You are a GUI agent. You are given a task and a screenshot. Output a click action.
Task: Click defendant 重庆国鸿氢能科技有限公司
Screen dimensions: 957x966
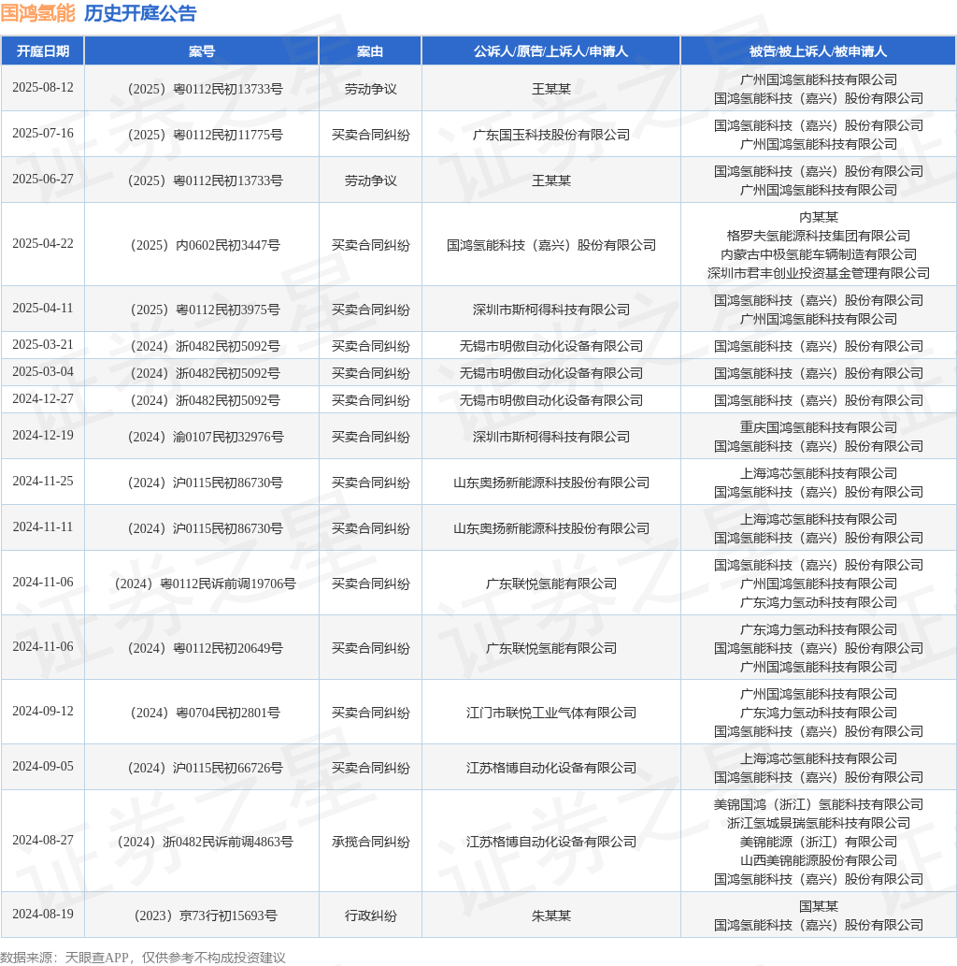[819, 427]
